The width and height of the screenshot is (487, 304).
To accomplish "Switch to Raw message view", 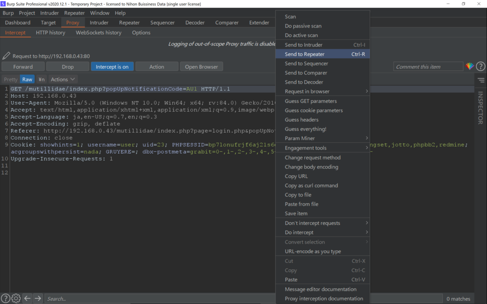I will click(27, 79).
